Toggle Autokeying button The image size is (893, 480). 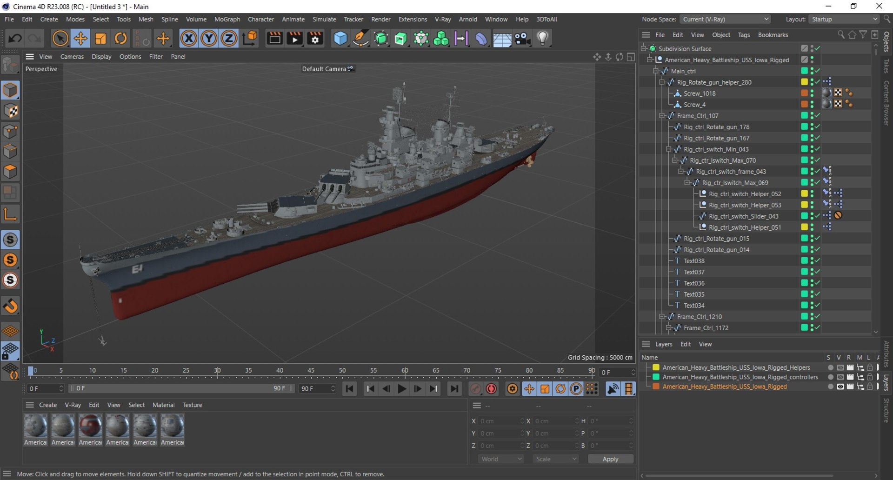pos(491,389)
